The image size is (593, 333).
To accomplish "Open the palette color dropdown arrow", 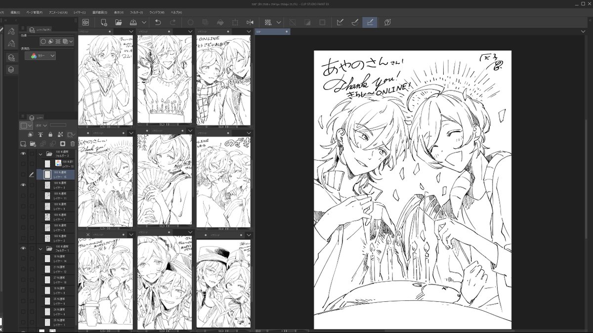I will pyautogui.click(x=30, y=125).
